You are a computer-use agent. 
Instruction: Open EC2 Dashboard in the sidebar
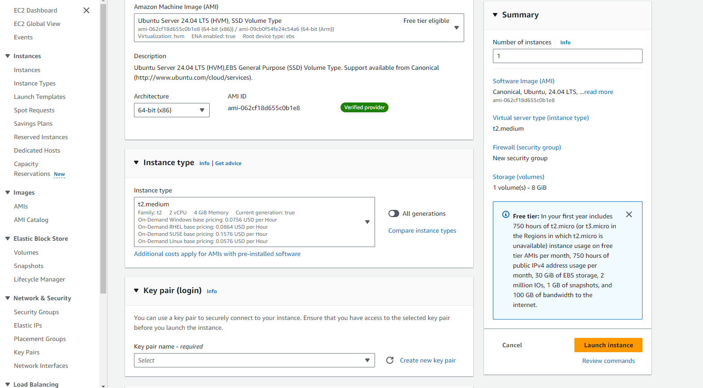click(35, 10)
